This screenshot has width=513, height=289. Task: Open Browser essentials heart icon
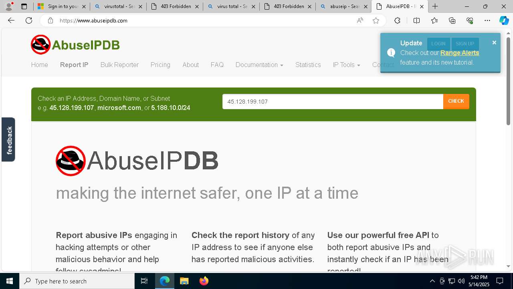coord(470,20)
